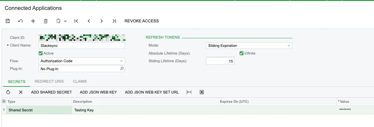Go to the previous record

[x=89, y=21]
